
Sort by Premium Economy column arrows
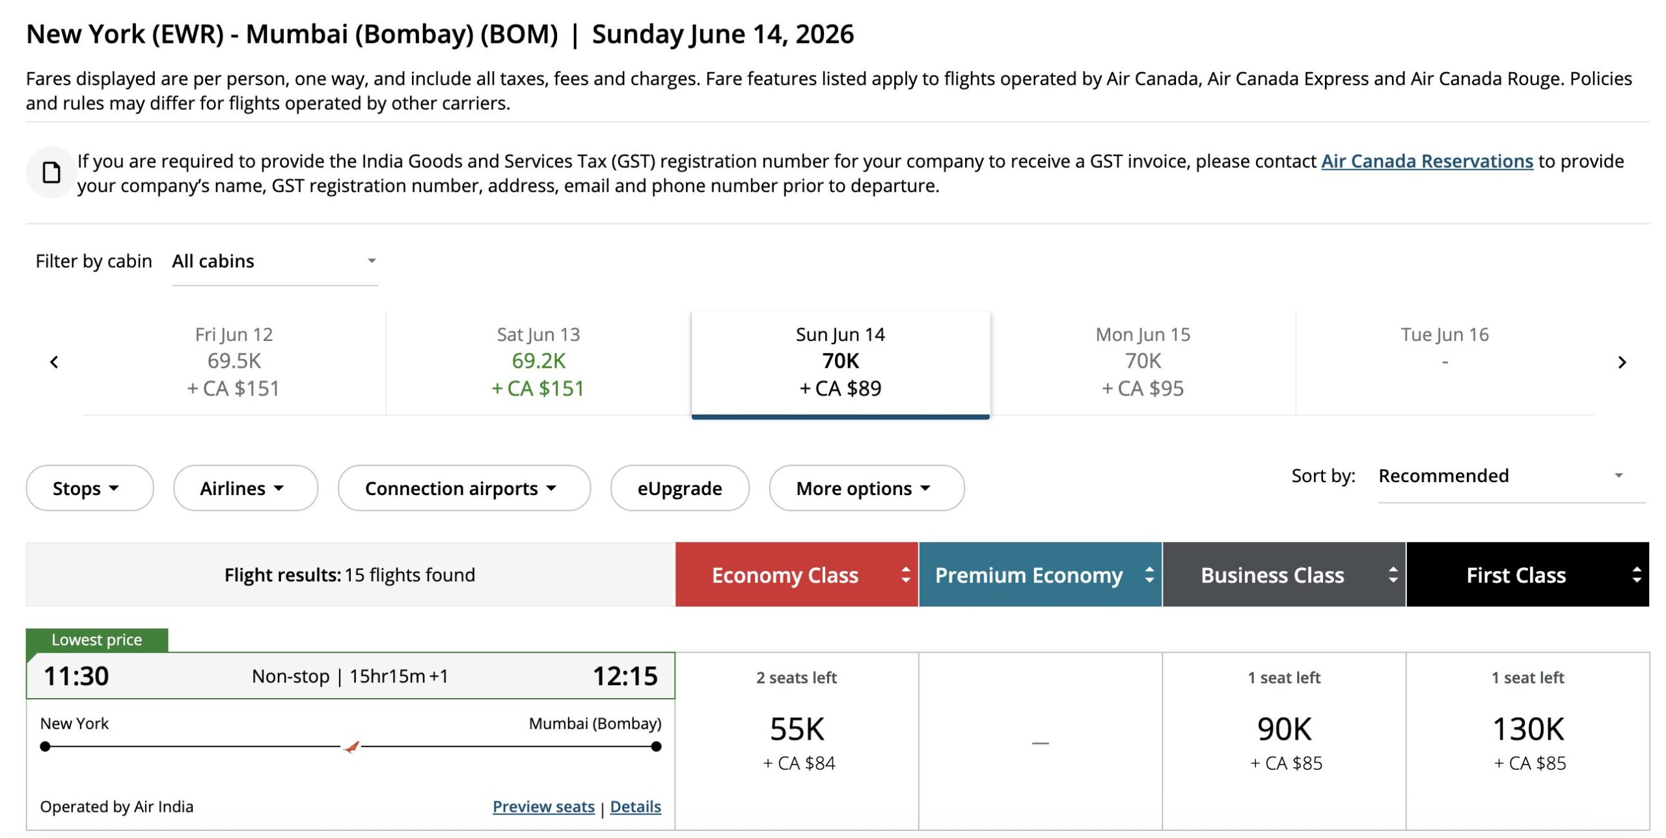pos(1149,574)
